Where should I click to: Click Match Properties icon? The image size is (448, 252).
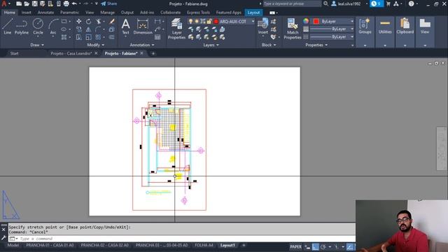[x=293, y=29]
